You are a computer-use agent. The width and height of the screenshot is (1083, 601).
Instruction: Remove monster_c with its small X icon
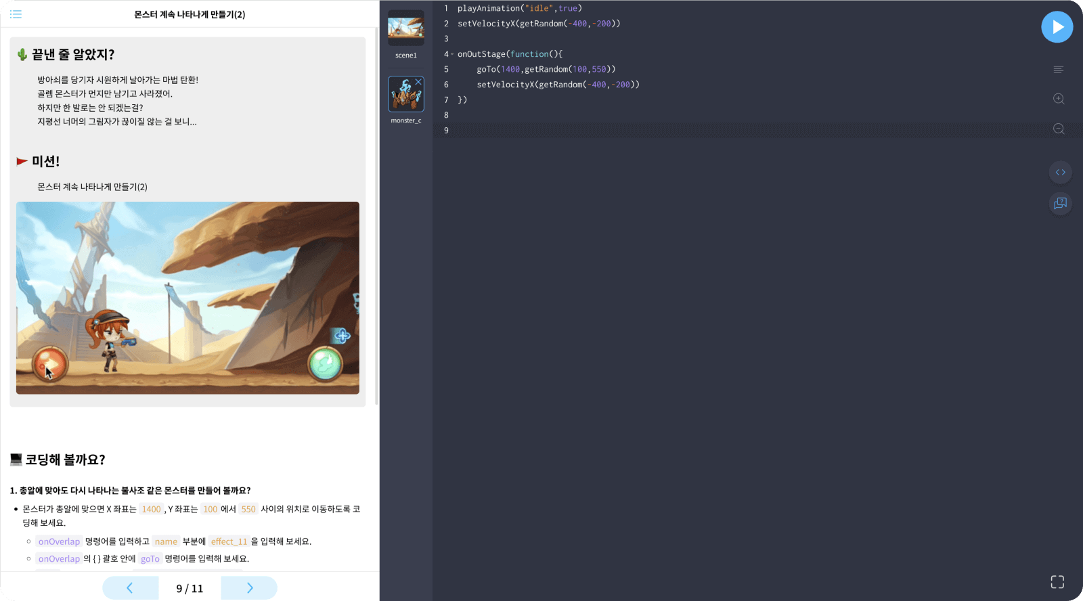pos(418,82)
